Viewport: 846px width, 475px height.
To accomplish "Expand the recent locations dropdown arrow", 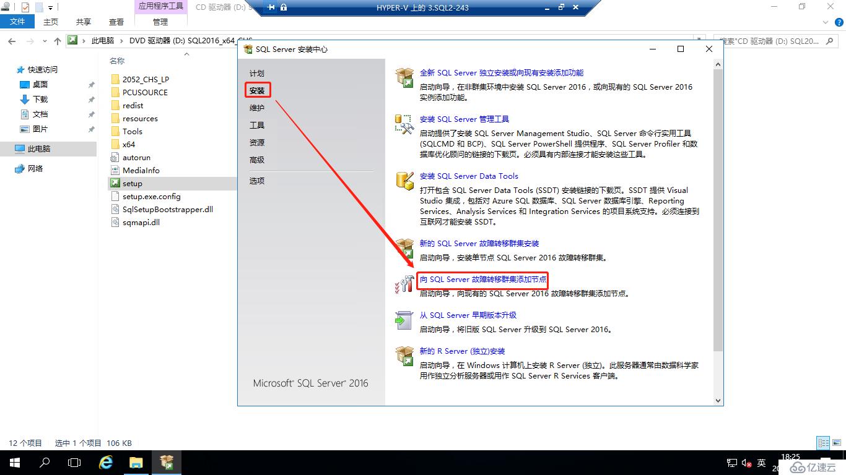I will 45,41.
